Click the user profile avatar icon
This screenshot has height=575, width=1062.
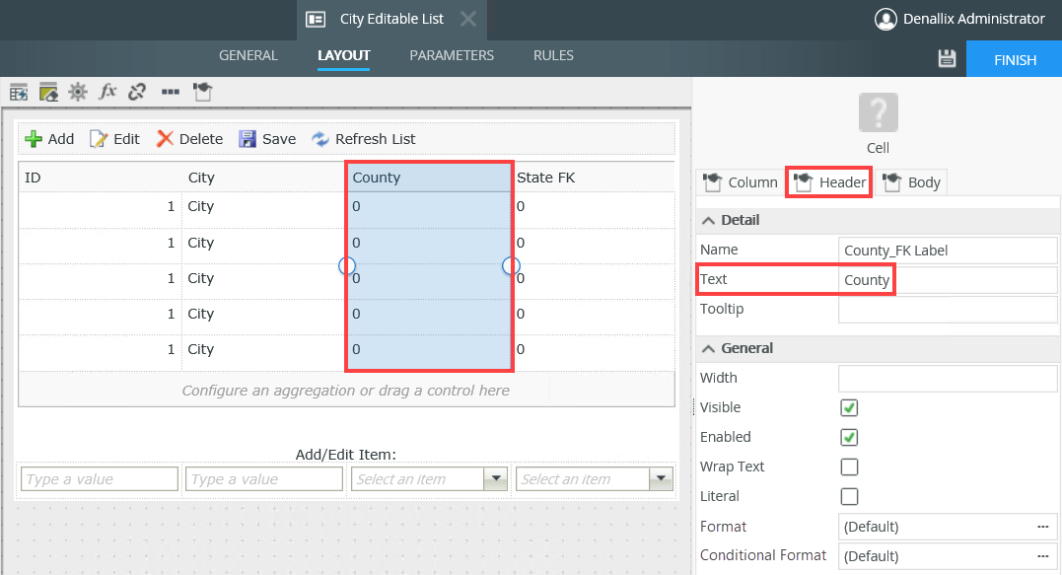[x=885, y=19]
